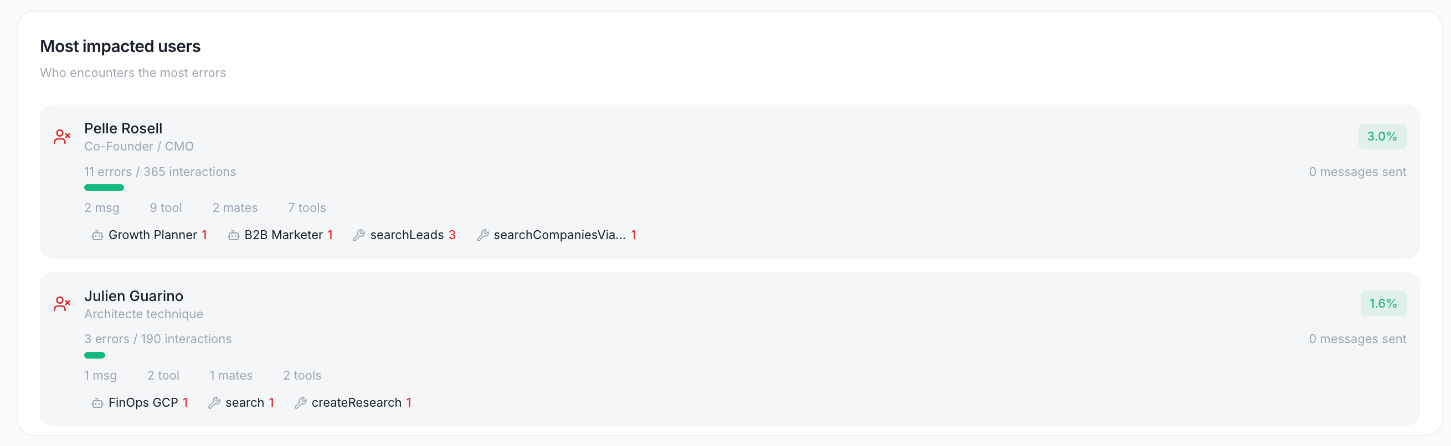Click the wrench icon next to search
The height and width of the screenshot is (446, 1451).
pyautogui.click(x=214, y=403)
